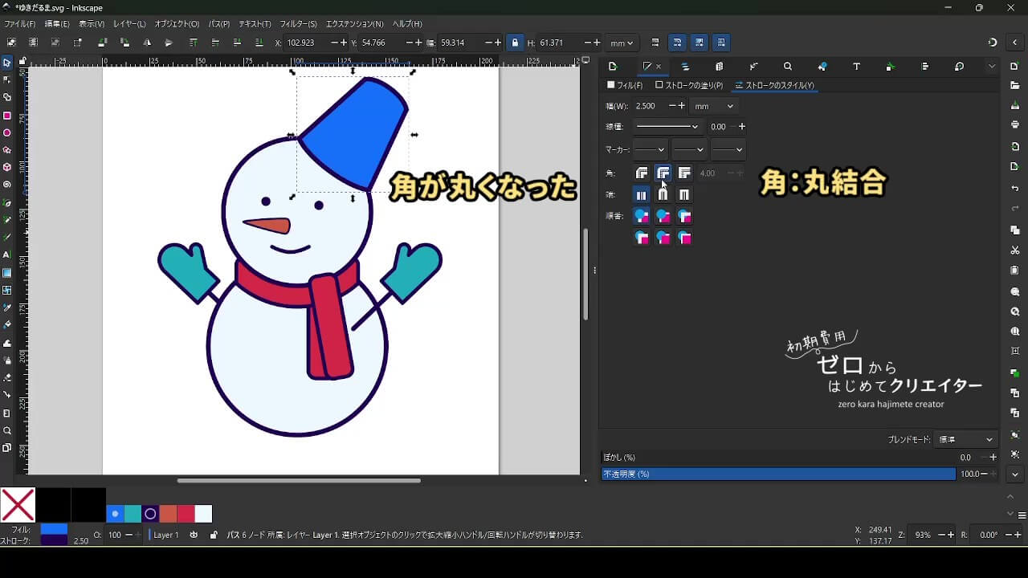This screenshot has height=578, width=1028.
Task: Pick the teal swatch in the palette
Action: coord(133,514)
